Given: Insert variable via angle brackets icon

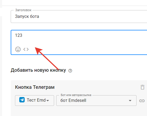Looking at the screenshot, I should tap(26, 49).
